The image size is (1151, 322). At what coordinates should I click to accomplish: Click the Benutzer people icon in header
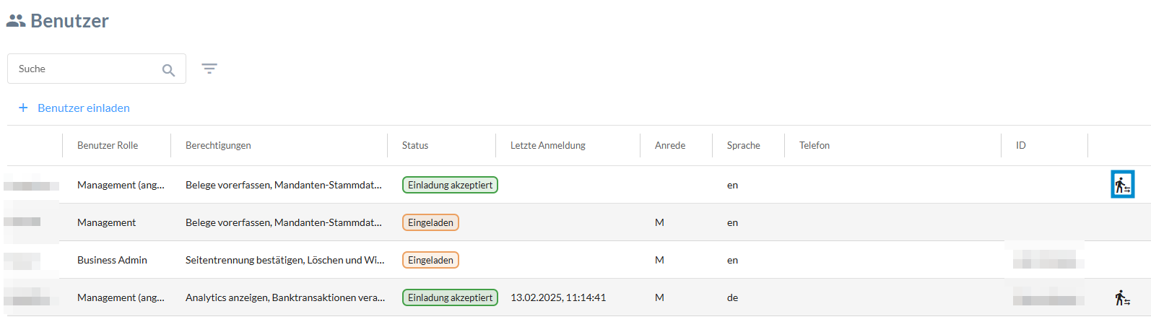coord(16,21)
